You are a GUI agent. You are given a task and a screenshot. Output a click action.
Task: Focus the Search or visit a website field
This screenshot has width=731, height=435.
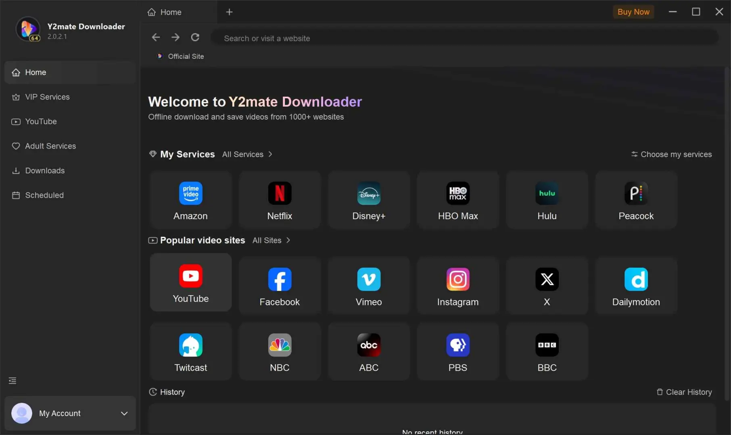[x=464, y=38]
